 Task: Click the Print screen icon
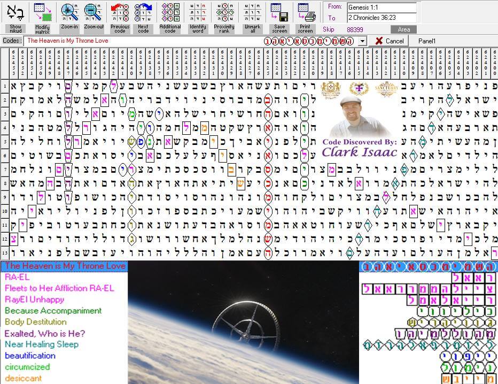tap(306, 13)
